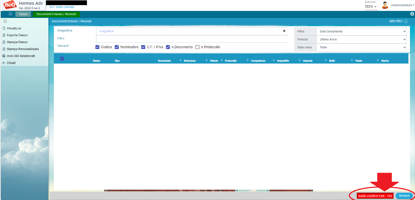Toggle the select-all checkbox in table header
The image size is (415, 200).
pyautogui.click(x=62, y=59)
